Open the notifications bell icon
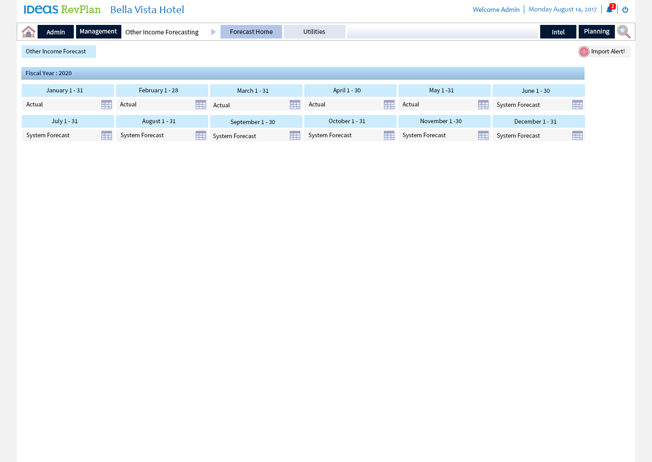 pos(609,10)
